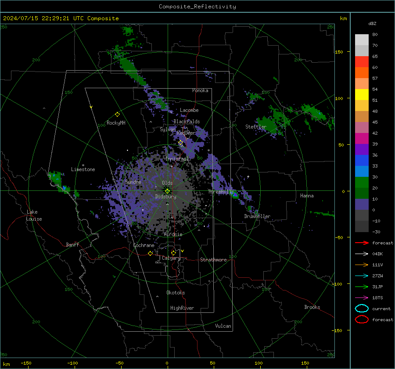Screen dimensions: 395x369
Task: Select the light orange 54-57 dBZ swatch
Action: 362,84
